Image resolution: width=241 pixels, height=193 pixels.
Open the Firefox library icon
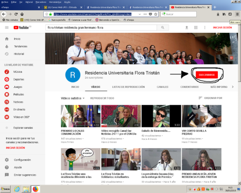224,14
